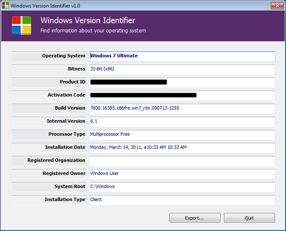
Task: Click the redacted Product ID field
Action: point(182,83)
